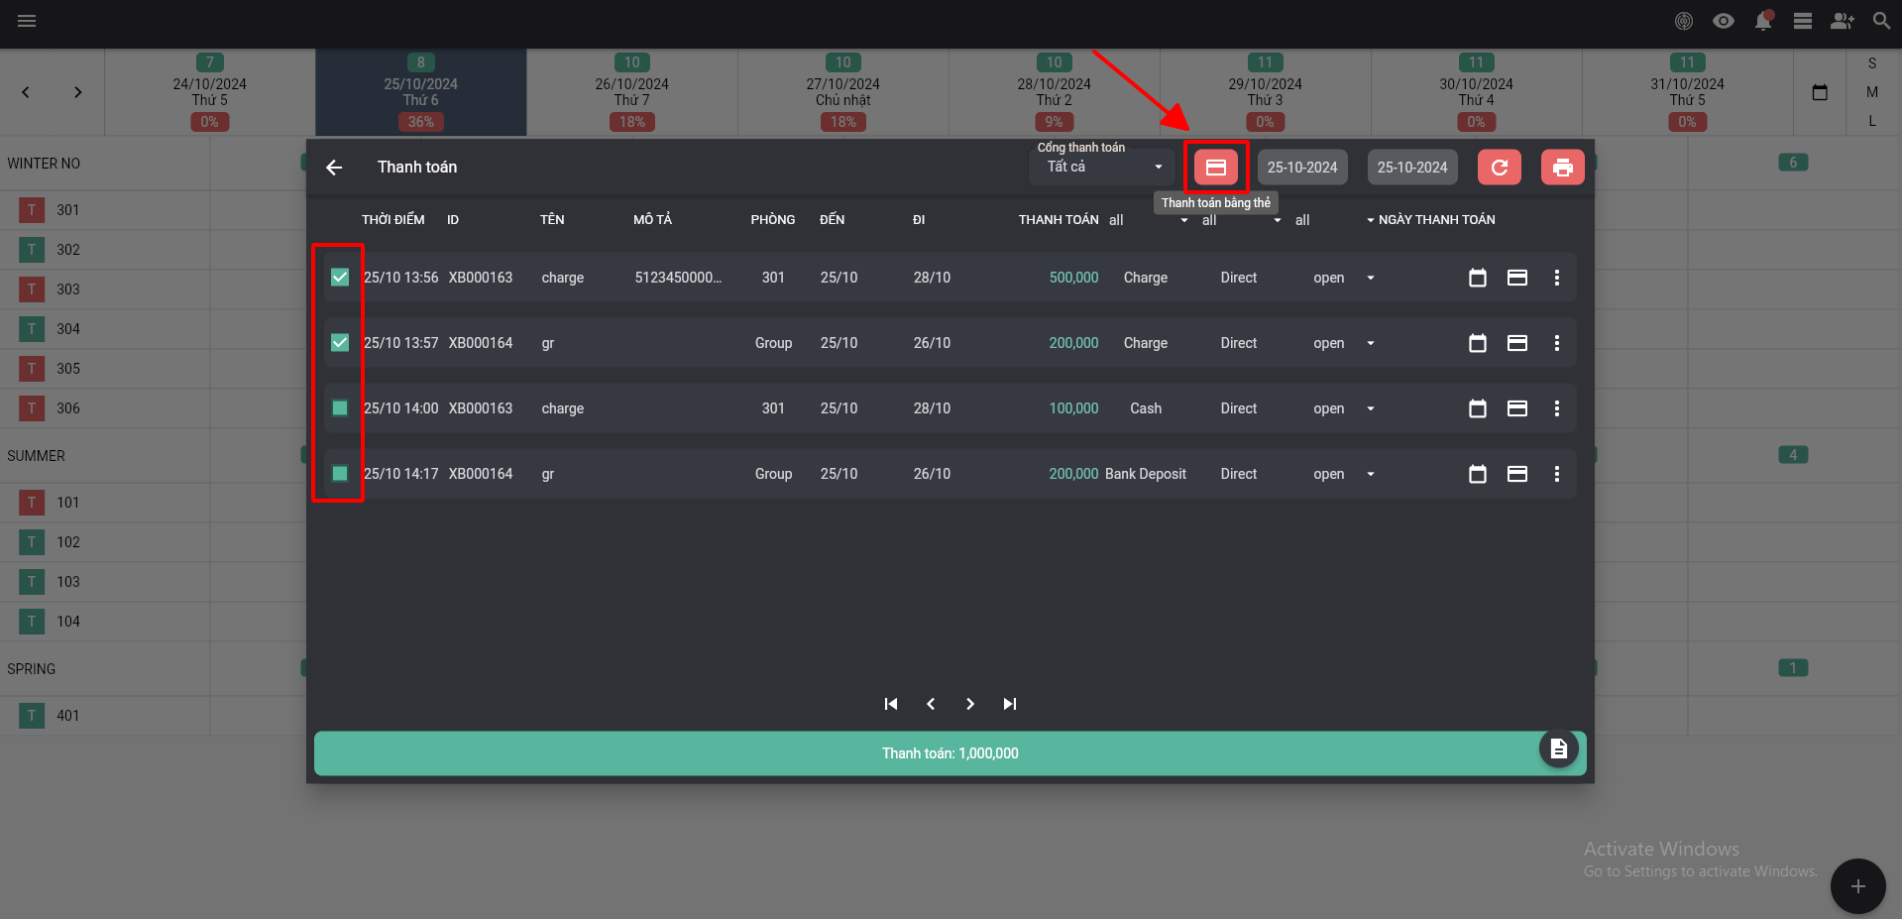Image resolution: width=1902 pixels, height=919 pixels.
Task: Open the hamburger main menu
Action: 27,21
